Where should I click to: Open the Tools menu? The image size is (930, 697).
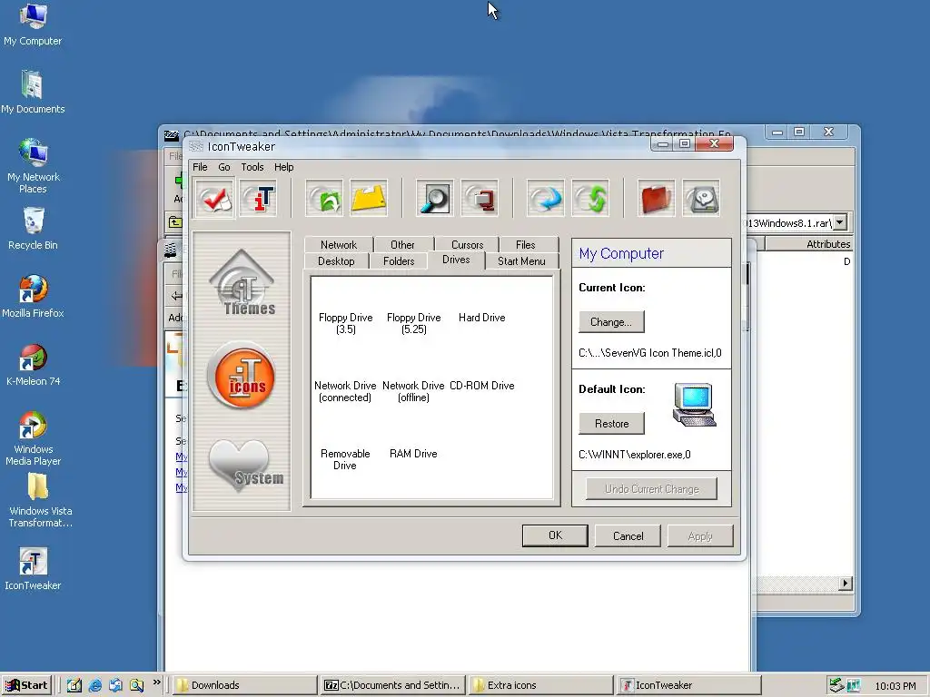click(x=252, y=167)
